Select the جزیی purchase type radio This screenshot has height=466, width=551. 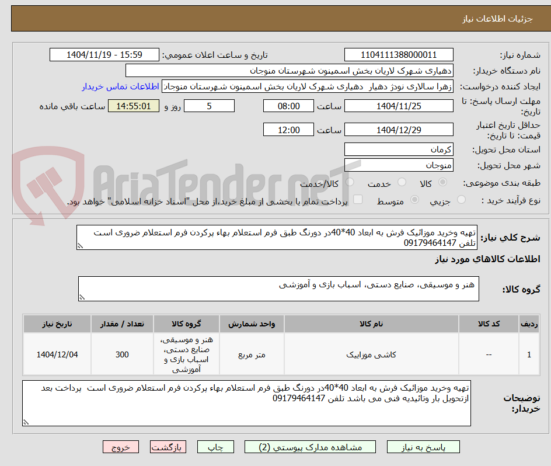(461, 199)
